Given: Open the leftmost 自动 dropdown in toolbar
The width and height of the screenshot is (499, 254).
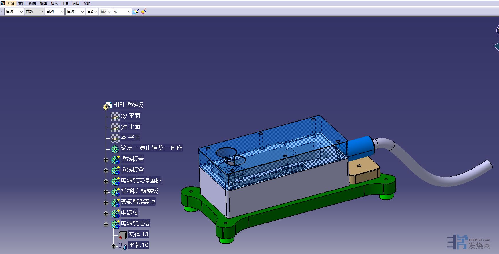Looking at the screenshot, I should point(21,11).
